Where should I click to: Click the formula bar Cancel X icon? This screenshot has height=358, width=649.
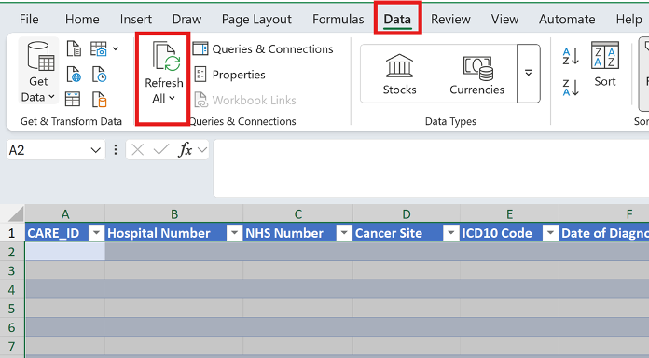(137, 149)
